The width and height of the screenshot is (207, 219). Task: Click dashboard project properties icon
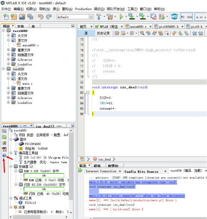pos(4,131)
